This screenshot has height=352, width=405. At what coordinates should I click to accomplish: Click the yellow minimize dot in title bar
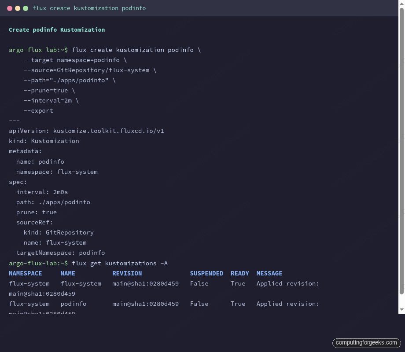coord(18,8)
